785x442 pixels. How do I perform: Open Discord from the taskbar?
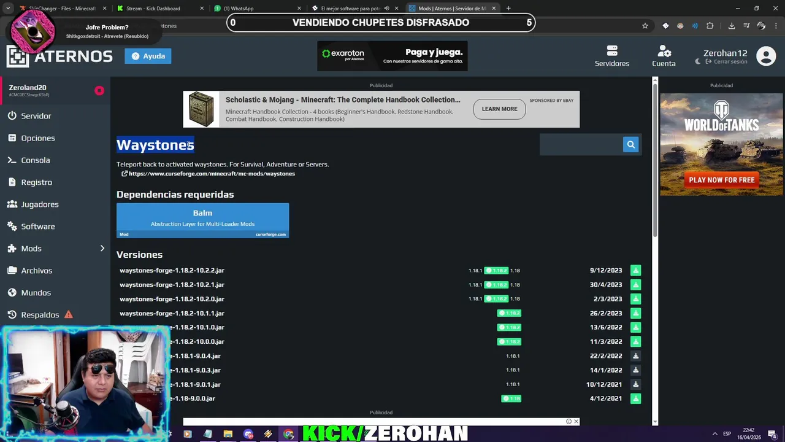tap(248, 434)
